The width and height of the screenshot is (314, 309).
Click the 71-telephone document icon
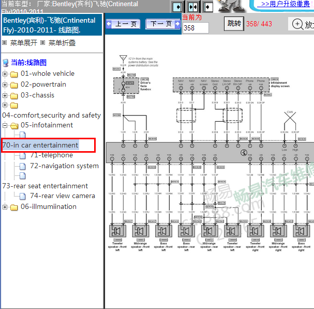[x=23, y=156]
